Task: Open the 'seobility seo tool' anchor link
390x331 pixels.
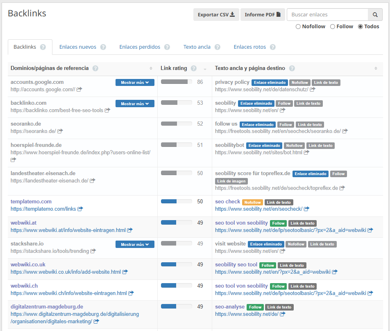Action: 236,264
